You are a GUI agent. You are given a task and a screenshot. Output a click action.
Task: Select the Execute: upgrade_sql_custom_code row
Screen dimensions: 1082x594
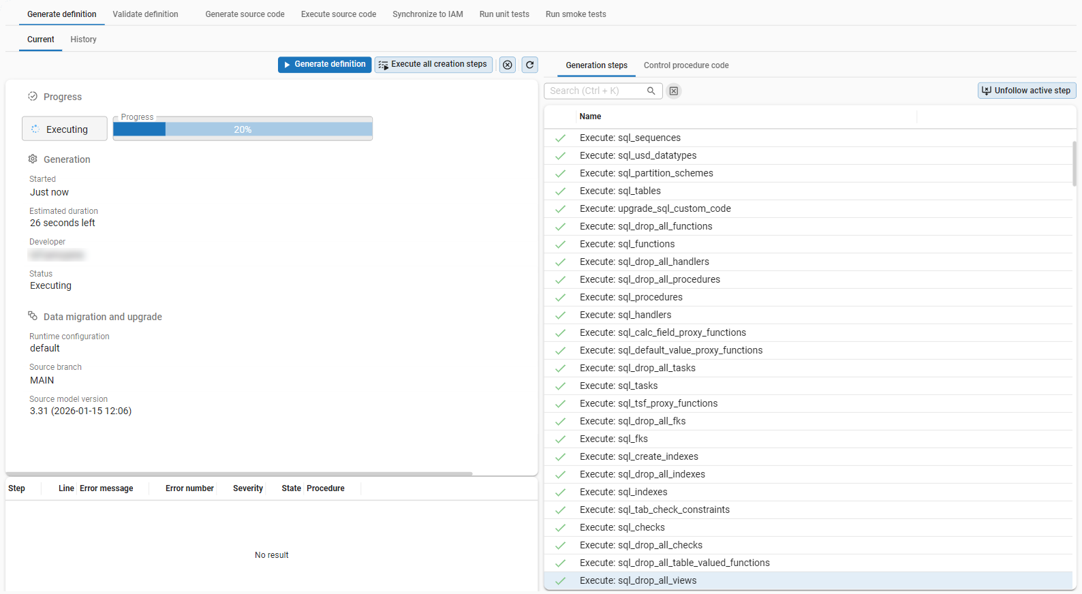pos(808,208)
